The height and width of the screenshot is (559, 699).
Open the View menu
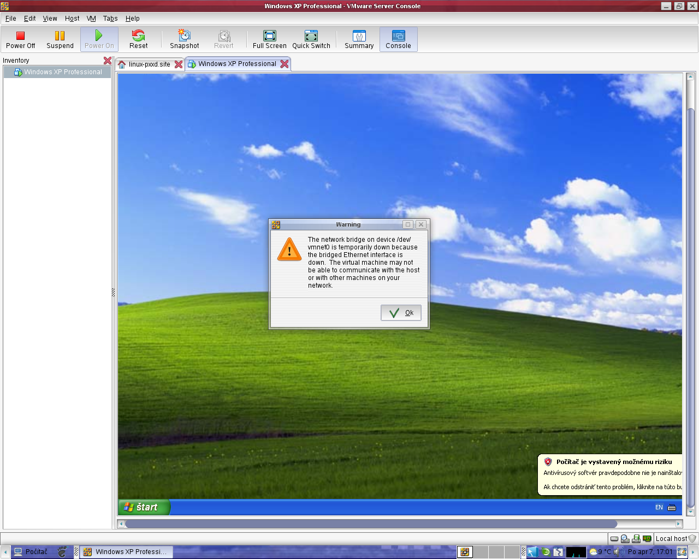[x=50, y=18]
